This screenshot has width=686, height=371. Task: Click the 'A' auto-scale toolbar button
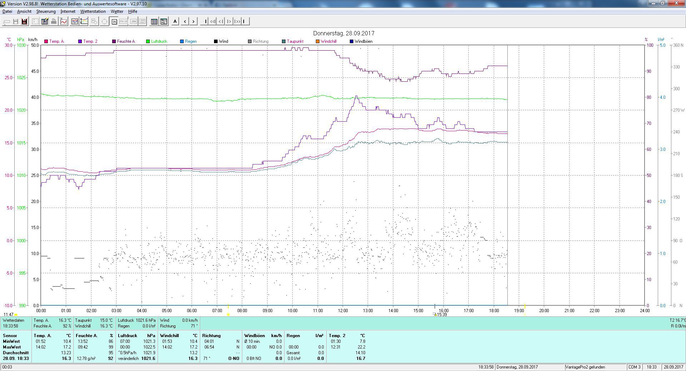(175, 21)
